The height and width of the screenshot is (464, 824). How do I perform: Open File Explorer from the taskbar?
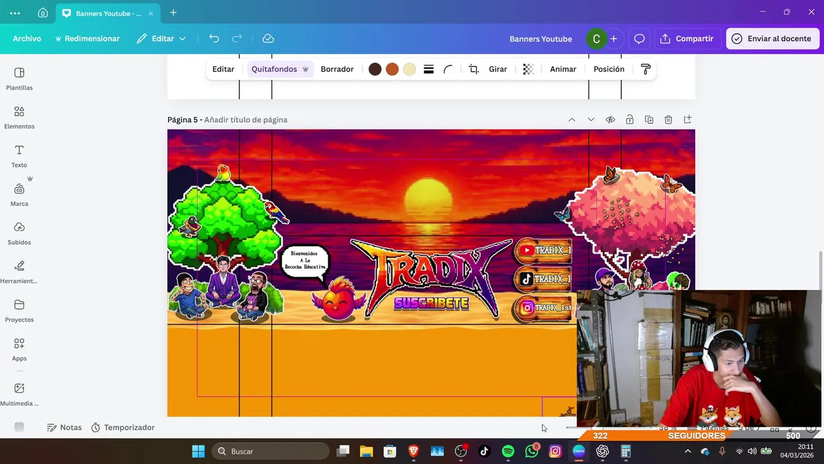tap(366, 451)
